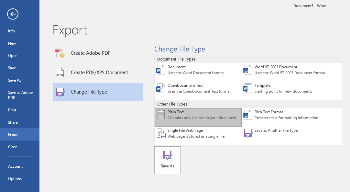Click the Create PDF/XPS Document icon
The width and height of the screenshot is (350, 192).
click(60, 73)
